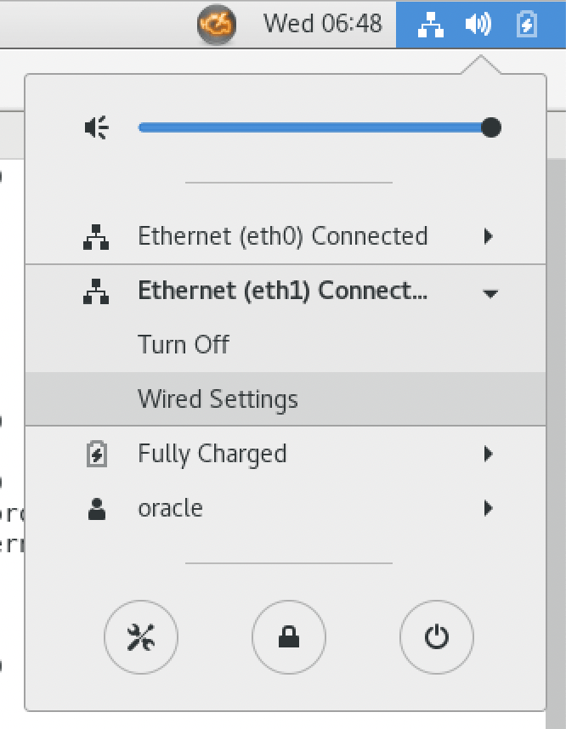Click the speaker icon beside volume slider

click(x=97, y=127)
